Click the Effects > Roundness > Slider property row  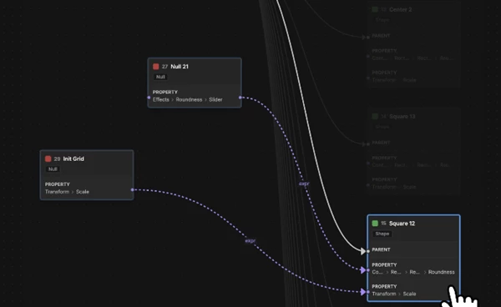pyautogui.click(x=188, y=99)
